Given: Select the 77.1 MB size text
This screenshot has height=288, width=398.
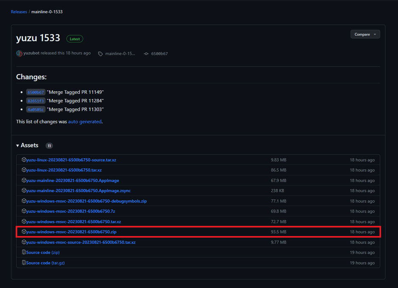Looking at the screenshot, I should pyautogui.click(x=279, y=201).
